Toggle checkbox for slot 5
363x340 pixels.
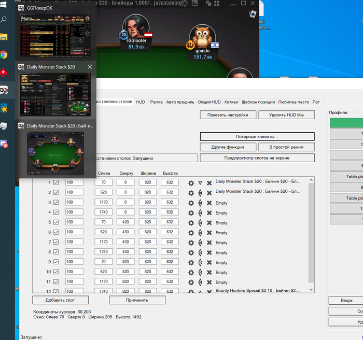tap(56, 222)
